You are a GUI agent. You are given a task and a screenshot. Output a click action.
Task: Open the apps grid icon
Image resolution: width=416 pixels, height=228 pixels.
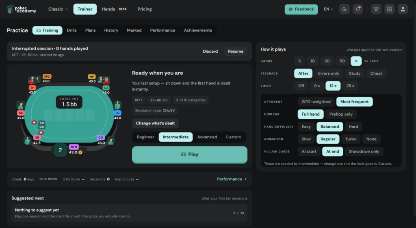[390, 9]
